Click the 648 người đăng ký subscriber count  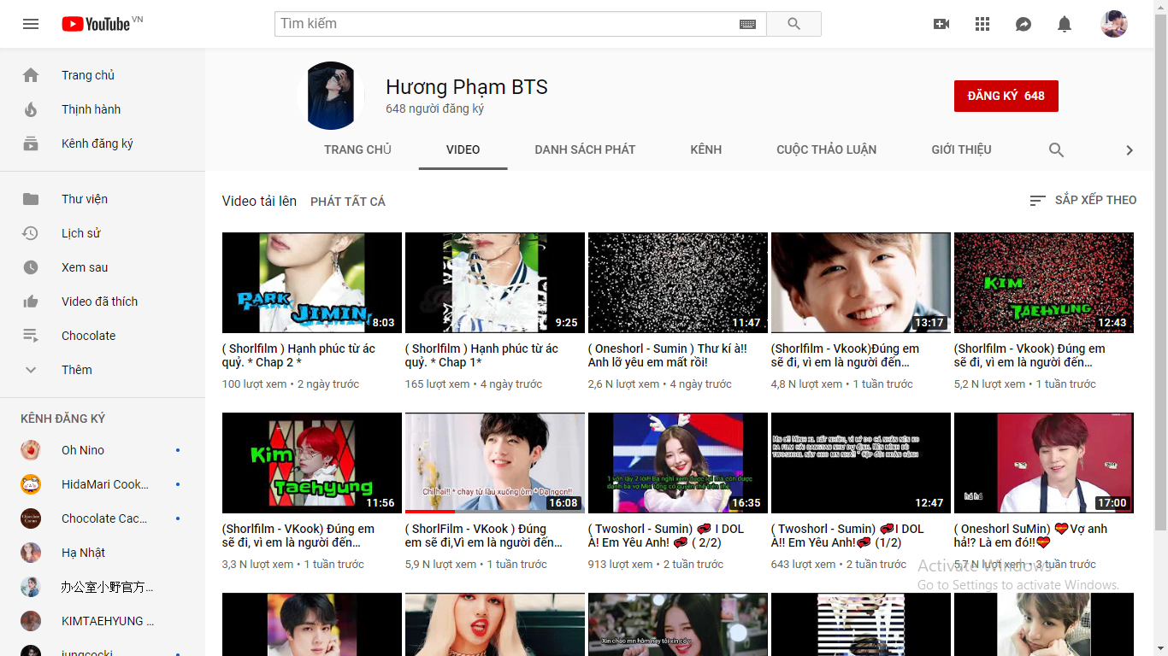pos(435,109)
